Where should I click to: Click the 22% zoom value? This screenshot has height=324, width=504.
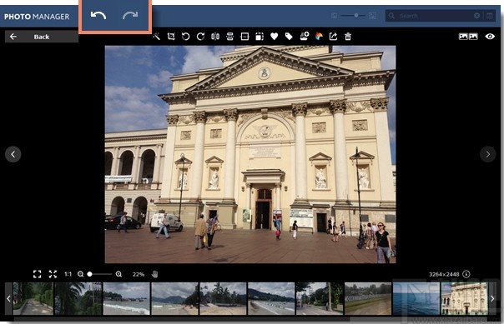point(139,274)
